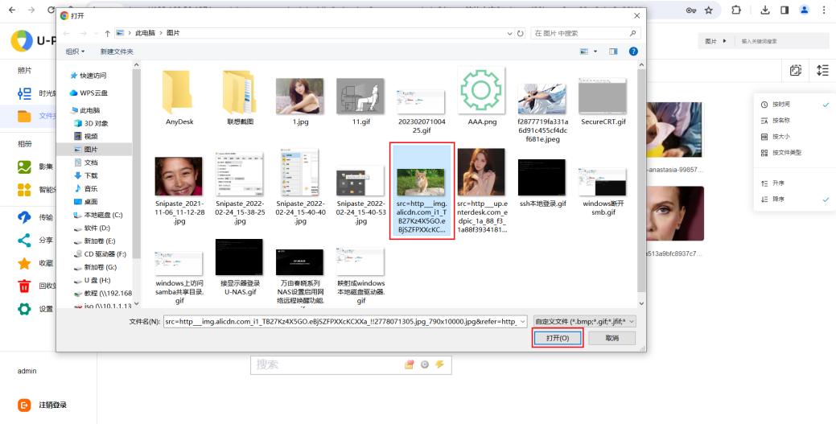
Task: Click the bookmark star in Chrome address bar
Action: coord(709,10)
